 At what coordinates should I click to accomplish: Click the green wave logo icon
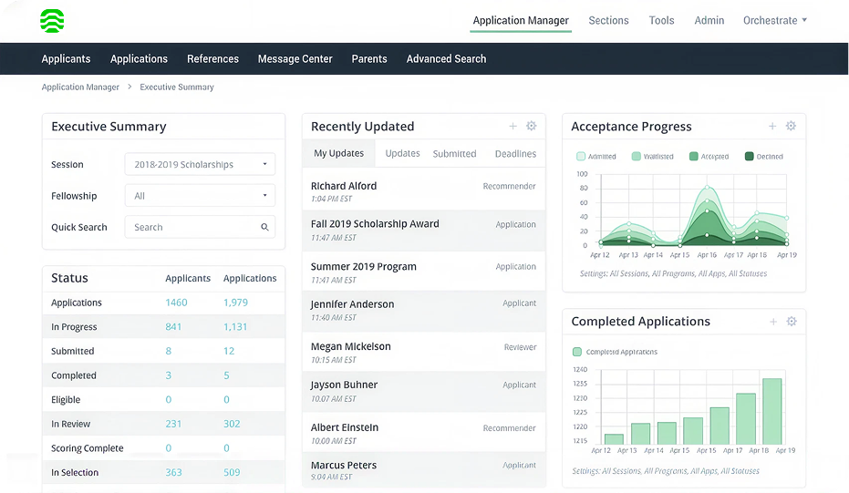click(52, 21)
